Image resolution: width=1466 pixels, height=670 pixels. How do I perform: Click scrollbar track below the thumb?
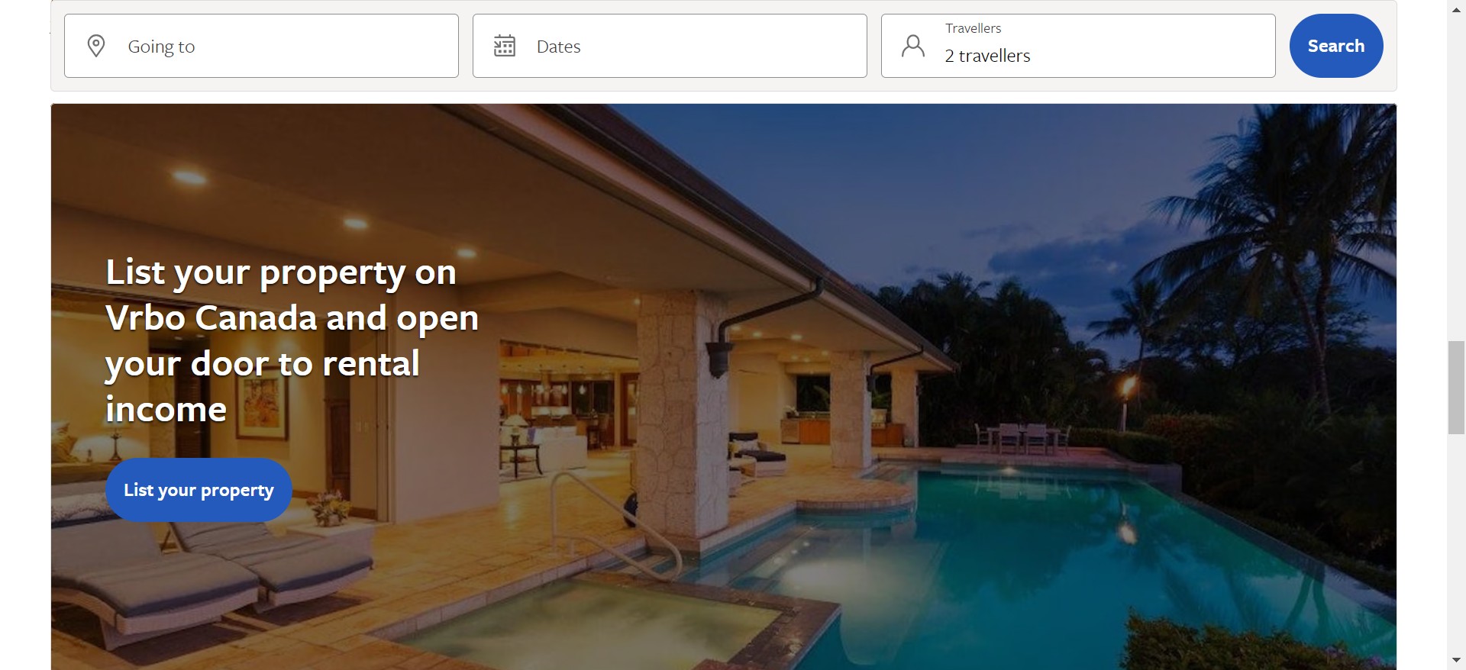pyautogui.click(x=1456, y=543)
